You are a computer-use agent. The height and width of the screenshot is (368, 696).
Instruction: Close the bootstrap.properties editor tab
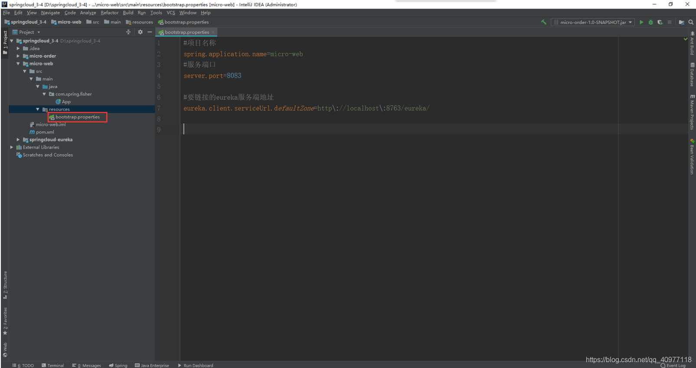[x=213, y=32]
